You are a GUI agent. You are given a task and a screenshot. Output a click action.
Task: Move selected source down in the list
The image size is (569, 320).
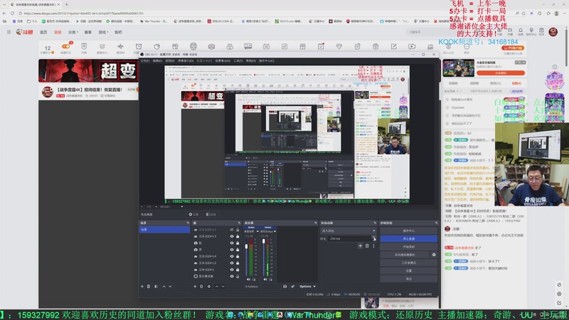(223, 287)
